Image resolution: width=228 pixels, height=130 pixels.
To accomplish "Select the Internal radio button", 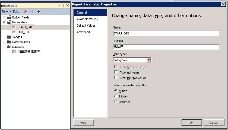I will pos(116,102).
